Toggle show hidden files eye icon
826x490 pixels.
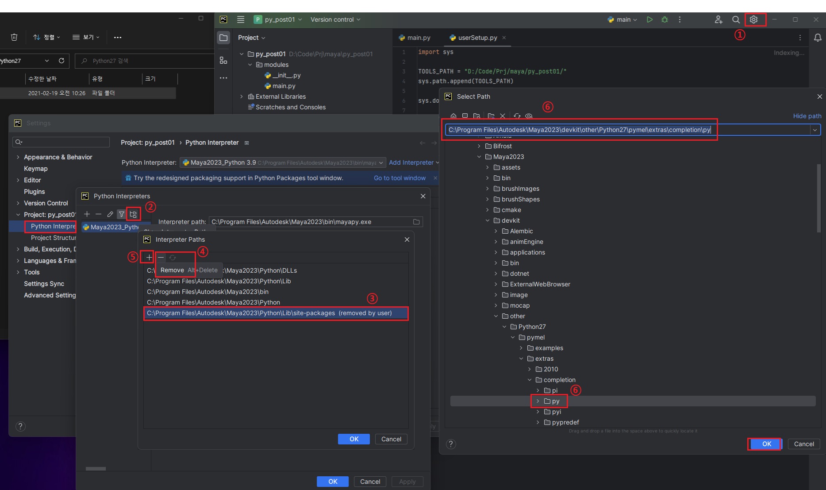click(529, 116)
